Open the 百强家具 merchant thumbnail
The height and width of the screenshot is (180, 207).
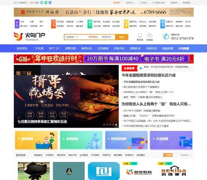[174, 171]
